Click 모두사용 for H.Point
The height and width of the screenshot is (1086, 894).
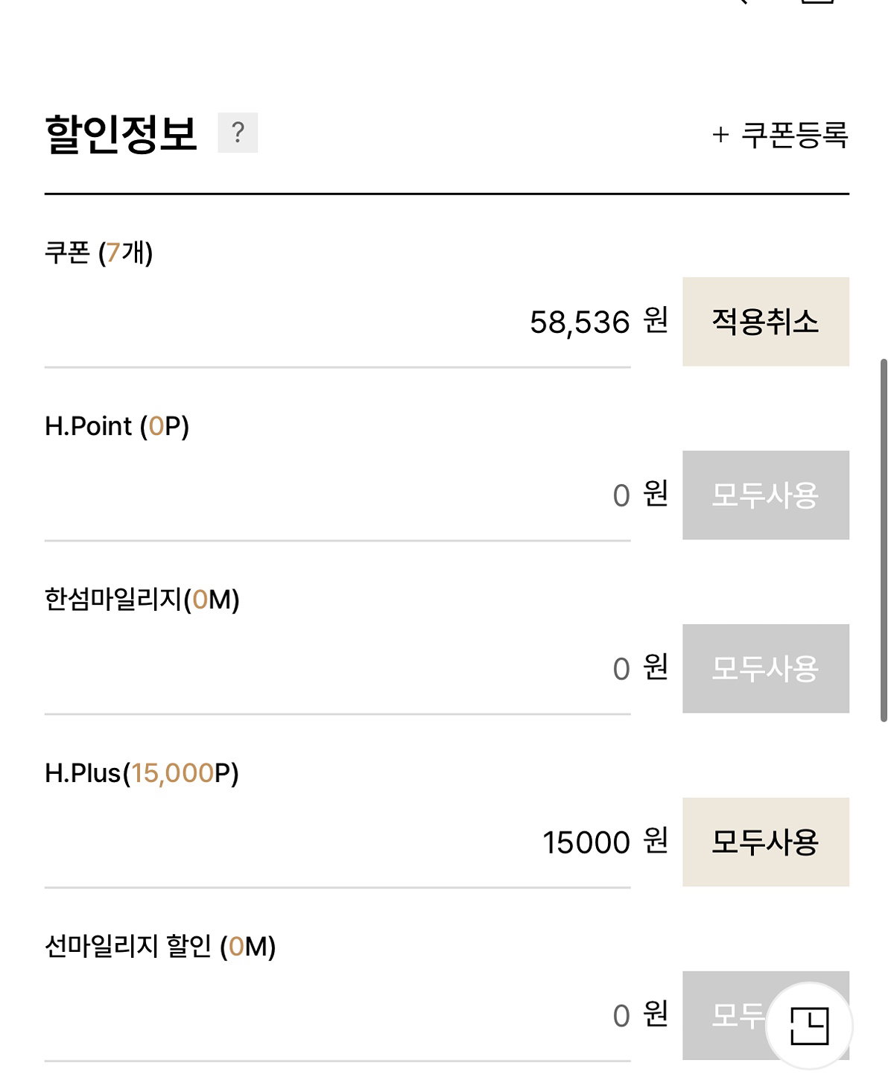coord(766,495)
